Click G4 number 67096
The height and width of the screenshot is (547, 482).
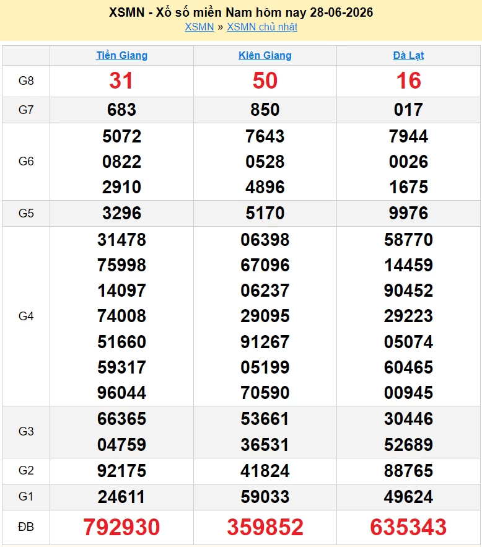click(265, 265)
